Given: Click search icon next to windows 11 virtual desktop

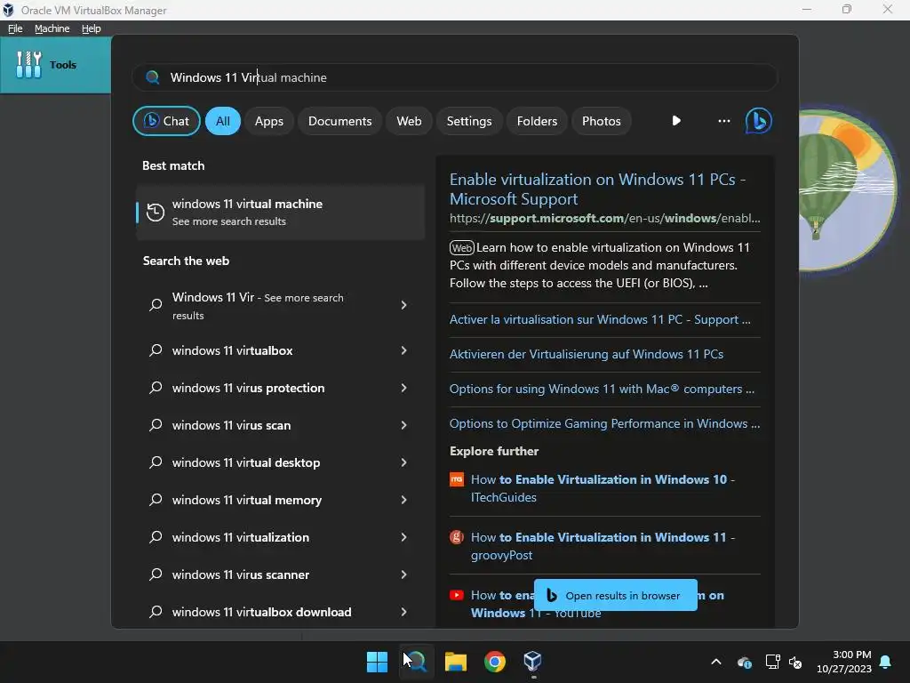Looking at the screenshot, I should pos(156,462).
